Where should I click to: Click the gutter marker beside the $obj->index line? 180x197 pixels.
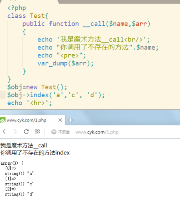coord(3,95)
